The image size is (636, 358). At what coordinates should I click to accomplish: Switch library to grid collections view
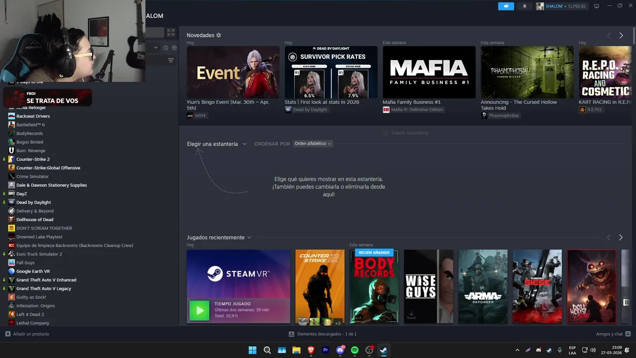point(171,32)
